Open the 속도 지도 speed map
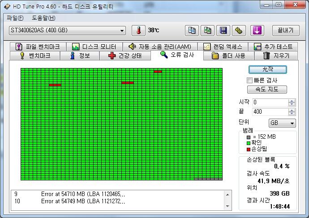 [x=267, y=90]
